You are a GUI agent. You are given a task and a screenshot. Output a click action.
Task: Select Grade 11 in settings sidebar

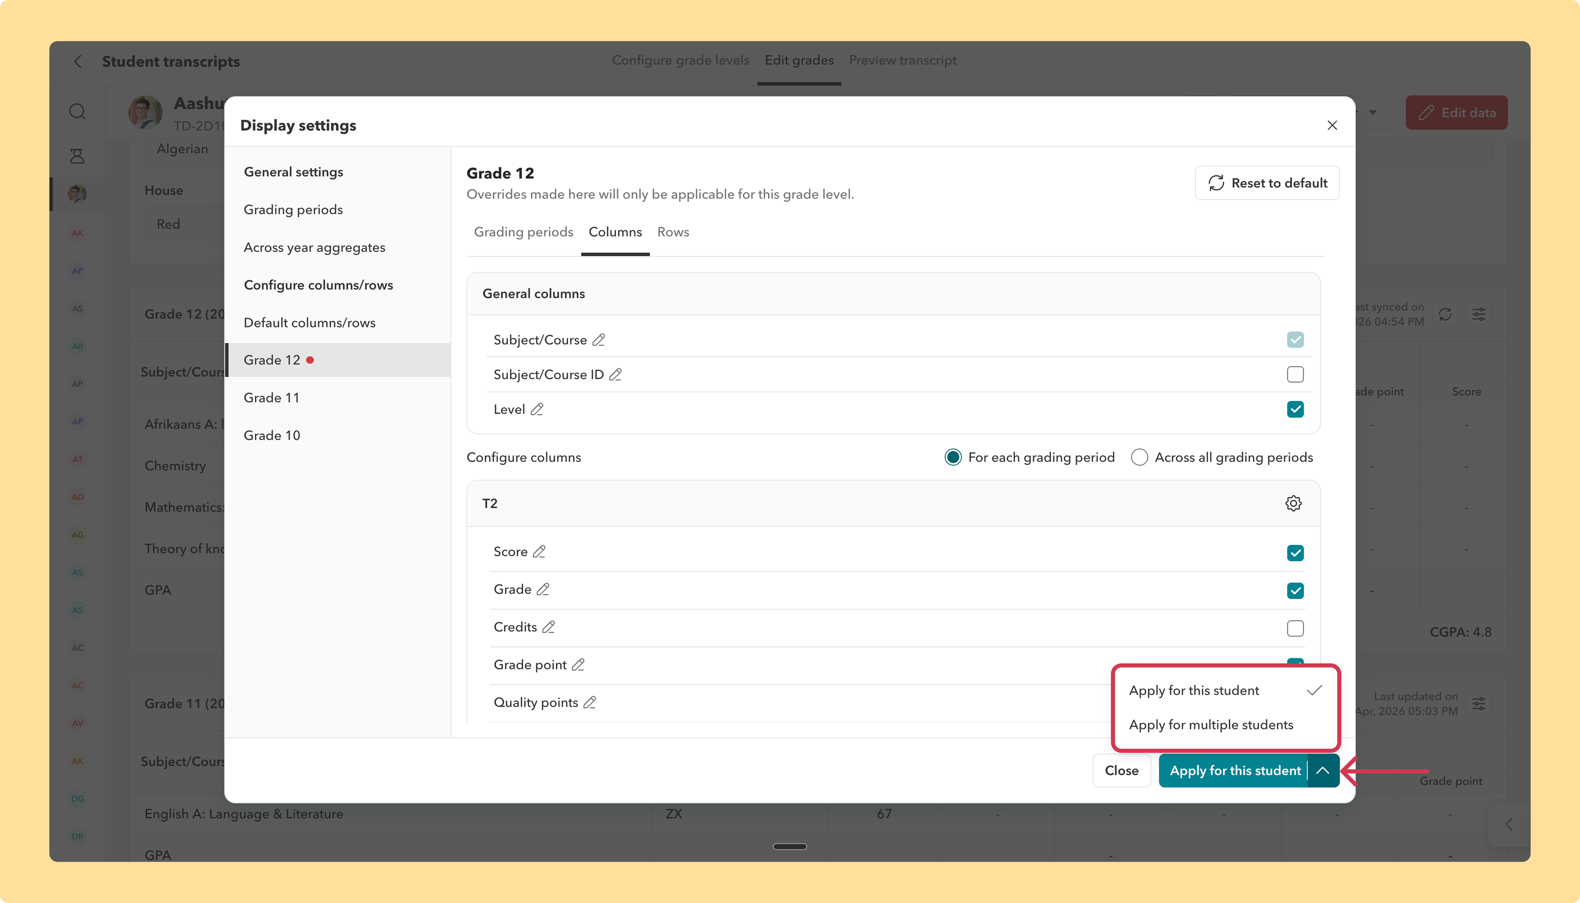pos(272,398)
